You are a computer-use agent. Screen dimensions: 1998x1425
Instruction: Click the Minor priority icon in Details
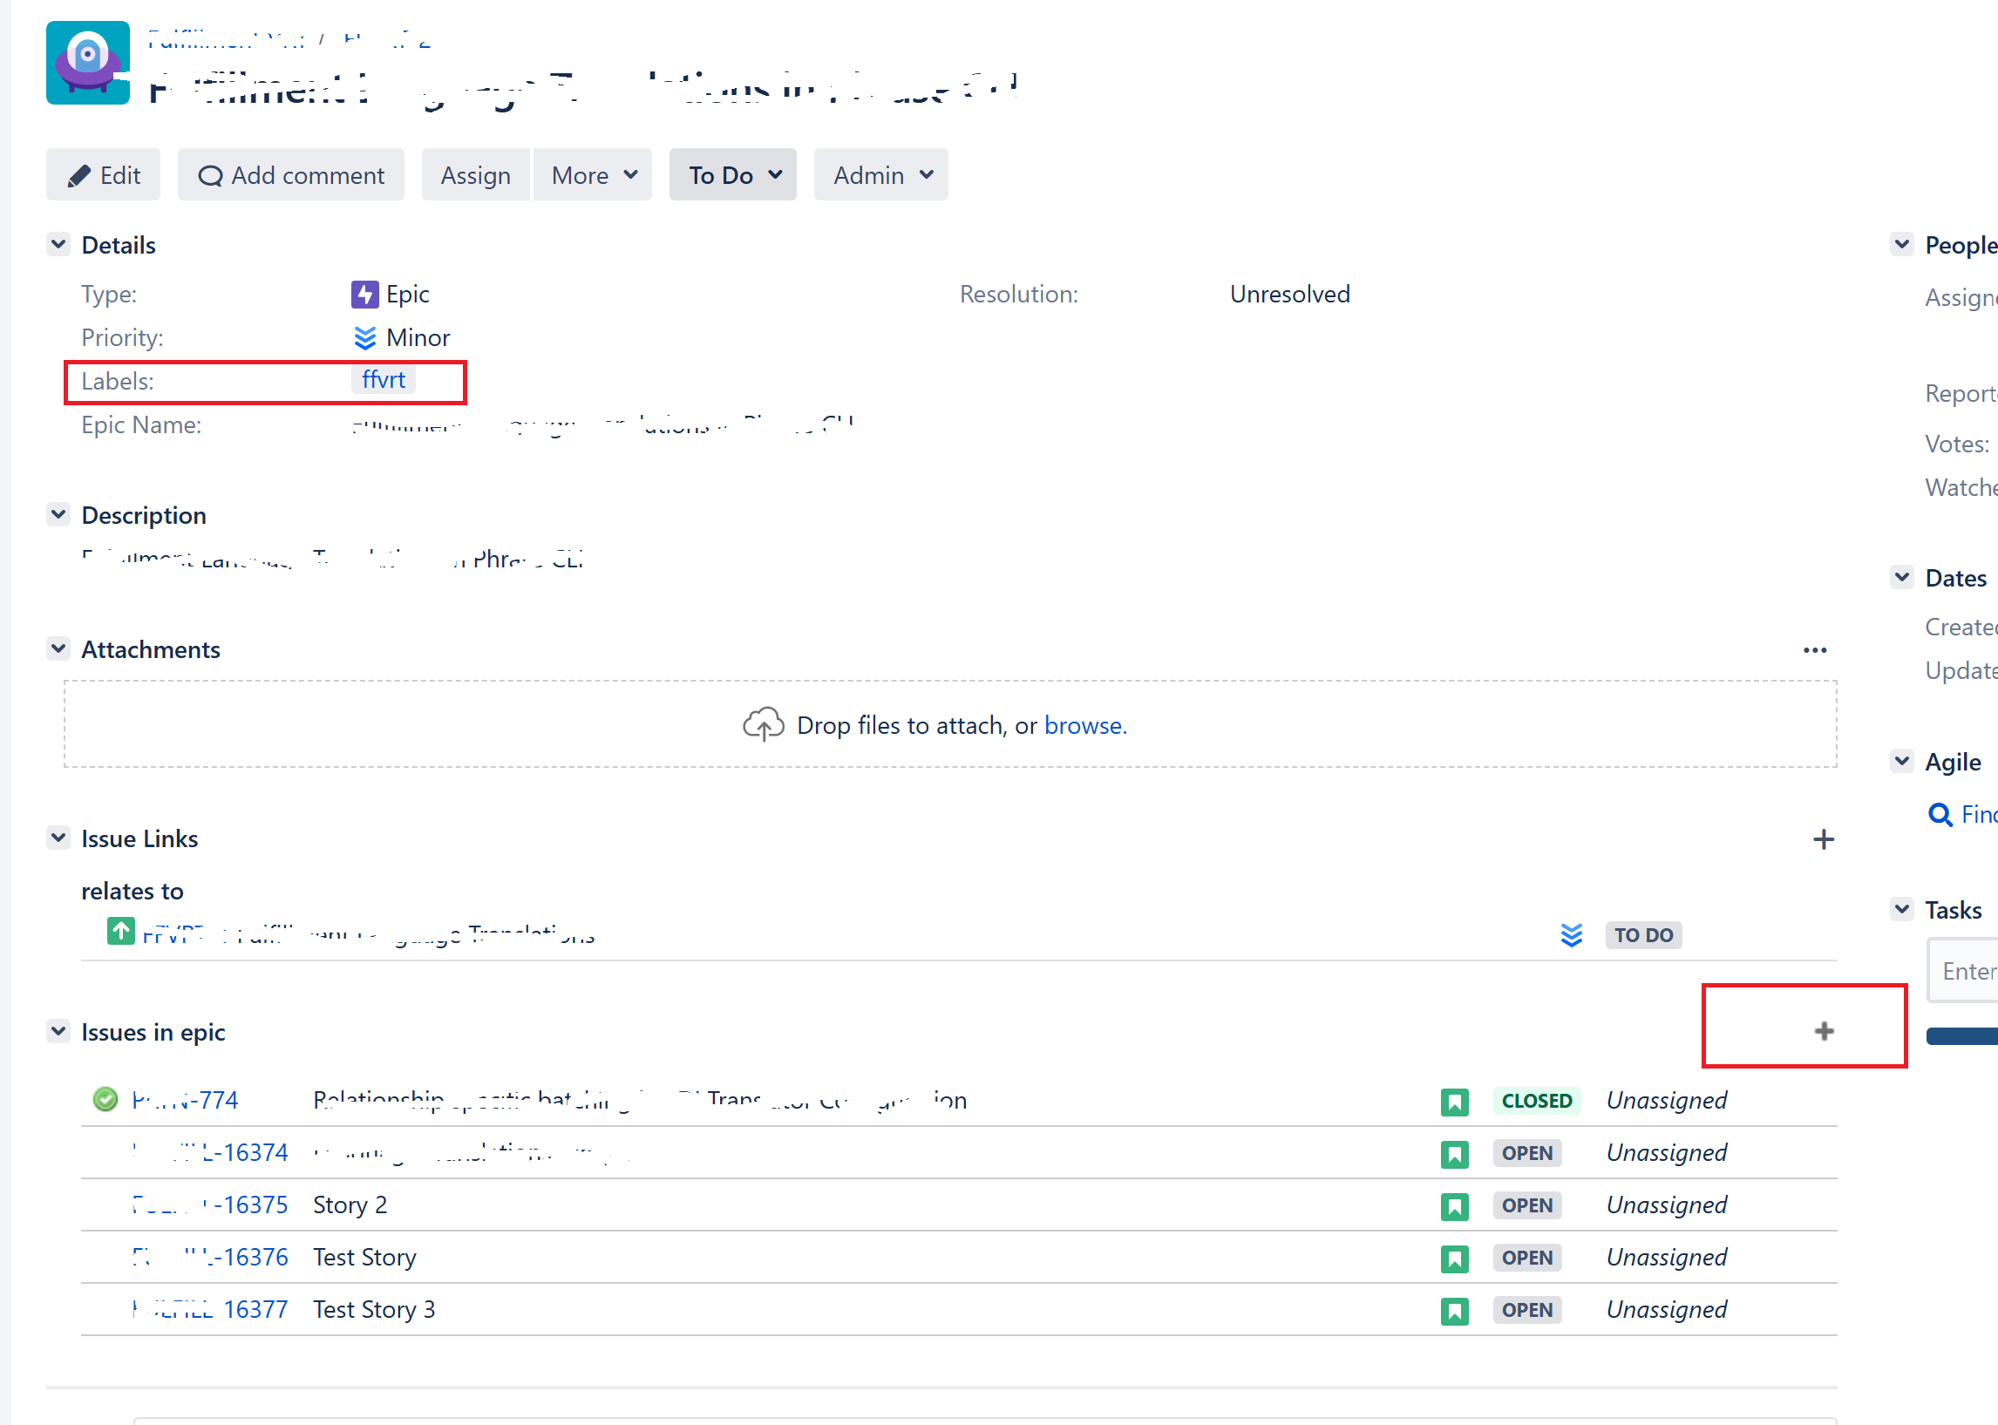coord(365,338)
